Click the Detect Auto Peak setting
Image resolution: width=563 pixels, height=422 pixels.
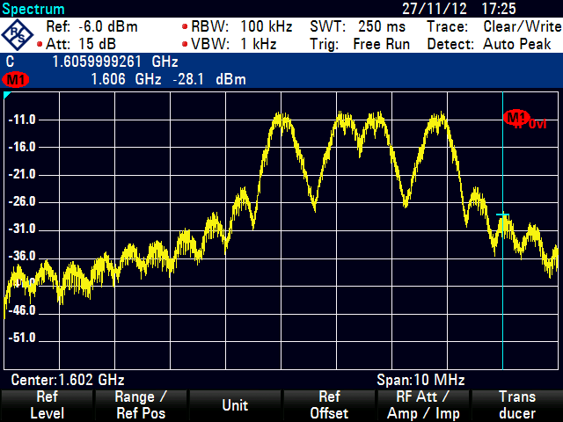(491, 42)
